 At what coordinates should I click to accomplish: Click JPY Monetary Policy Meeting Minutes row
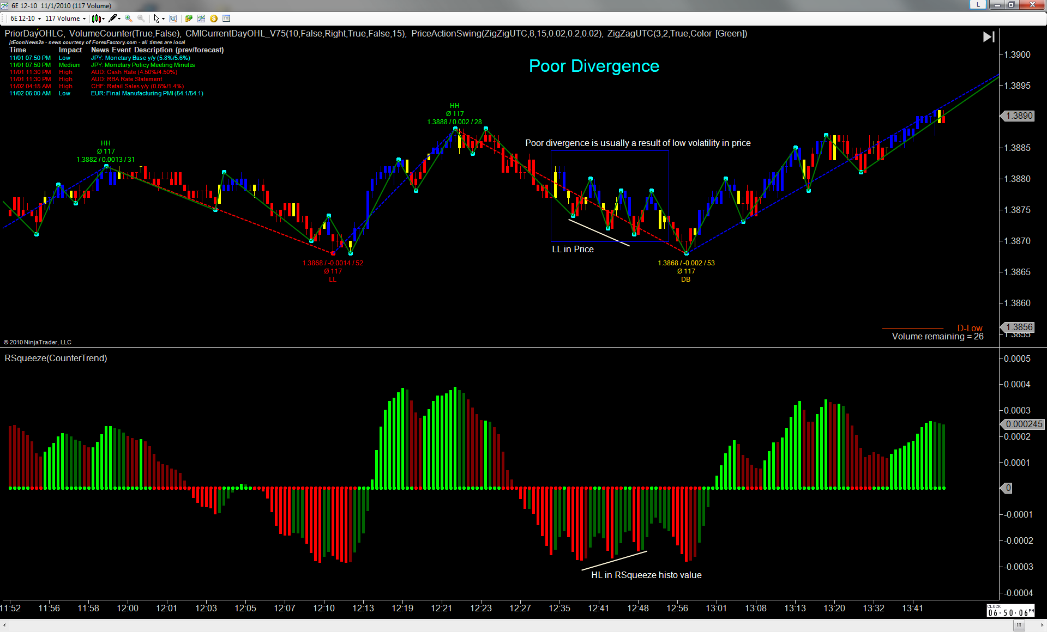102,65
